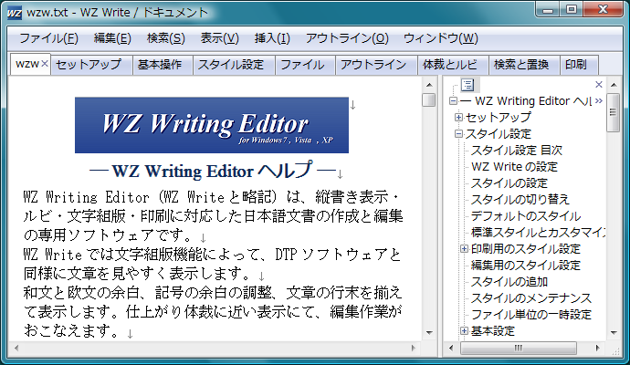
Task: Open the 表示(V) menu
Action: (219, 38)
